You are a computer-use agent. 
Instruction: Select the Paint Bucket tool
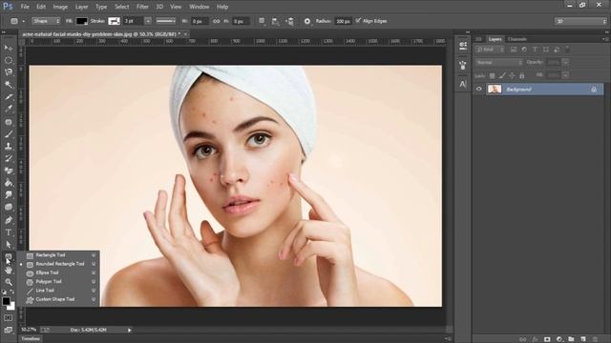[9, 183]
